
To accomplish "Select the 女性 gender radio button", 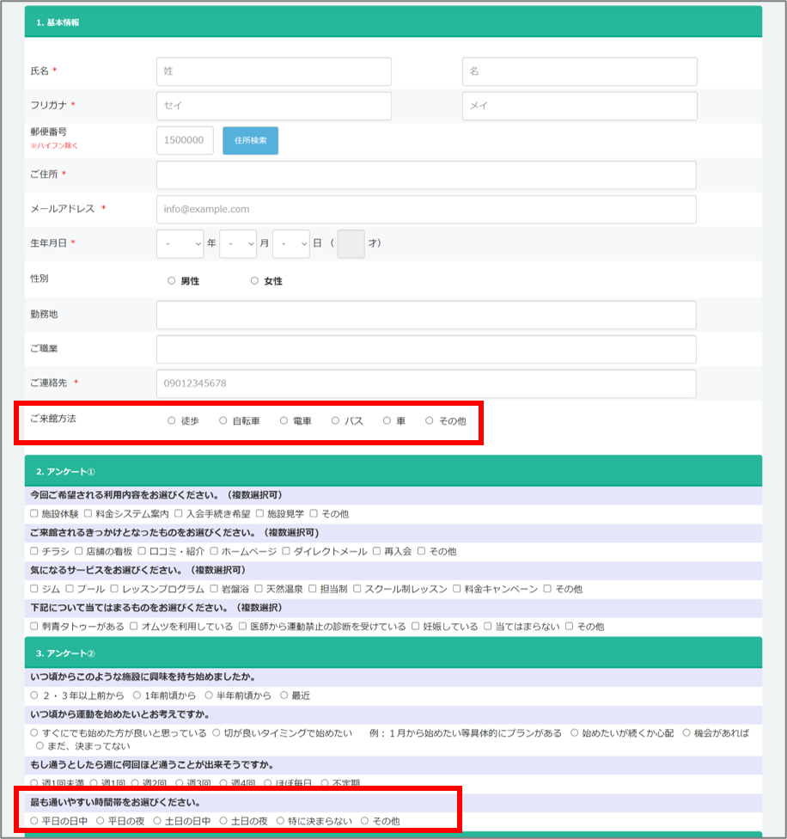I will tap(254, 281).
